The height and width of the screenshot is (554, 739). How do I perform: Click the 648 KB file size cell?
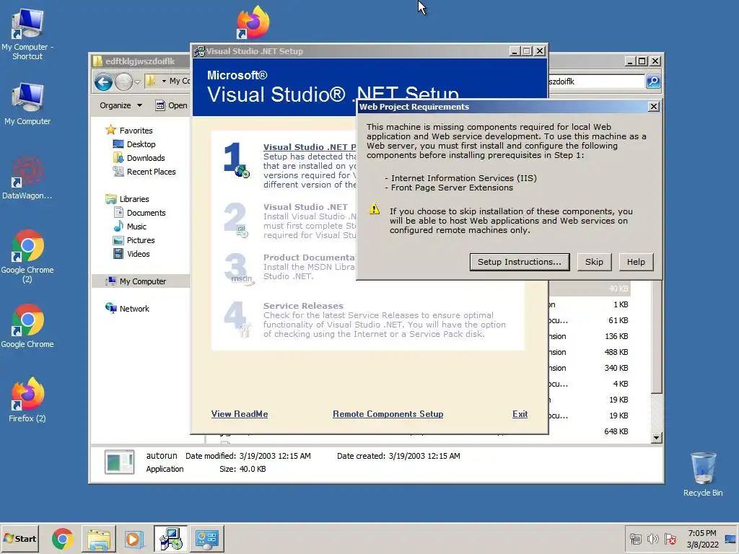(x=616, y=431)
